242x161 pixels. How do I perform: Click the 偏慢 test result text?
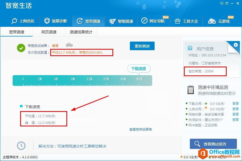coord(55,46)
